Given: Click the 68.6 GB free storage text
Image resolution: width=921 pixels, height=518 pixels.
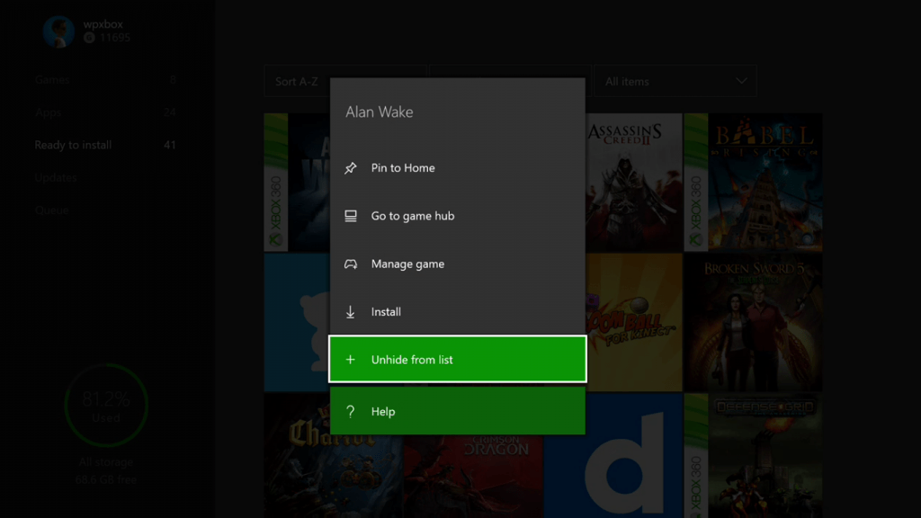Looking at the screenshot, I should 106,480.
